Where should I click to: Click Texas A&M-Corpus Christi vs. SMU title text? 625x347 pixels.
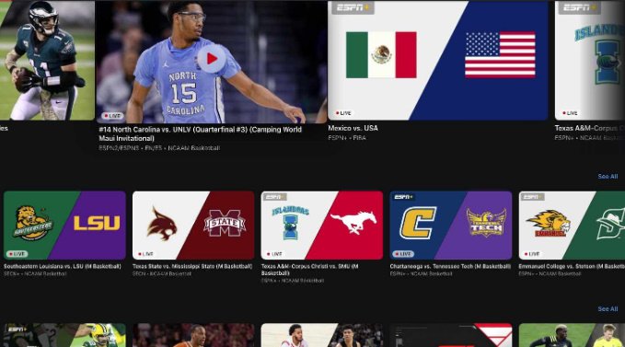(309, 270)
